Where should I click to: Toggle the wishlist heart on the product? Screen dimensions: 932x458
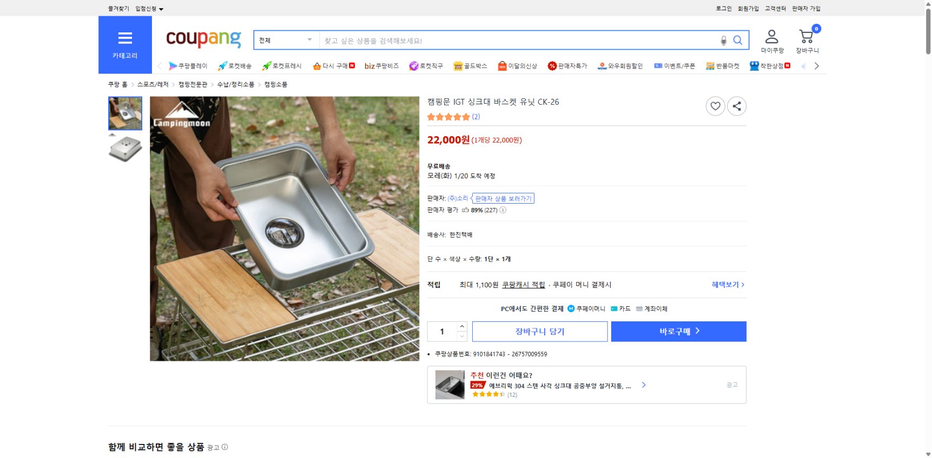pyautogui.click(x=715, y=106)
